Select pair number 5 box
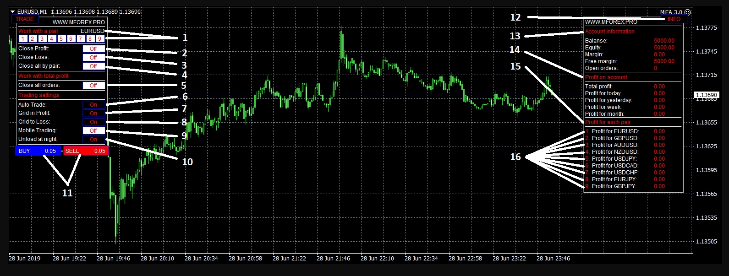 point(61,39)
